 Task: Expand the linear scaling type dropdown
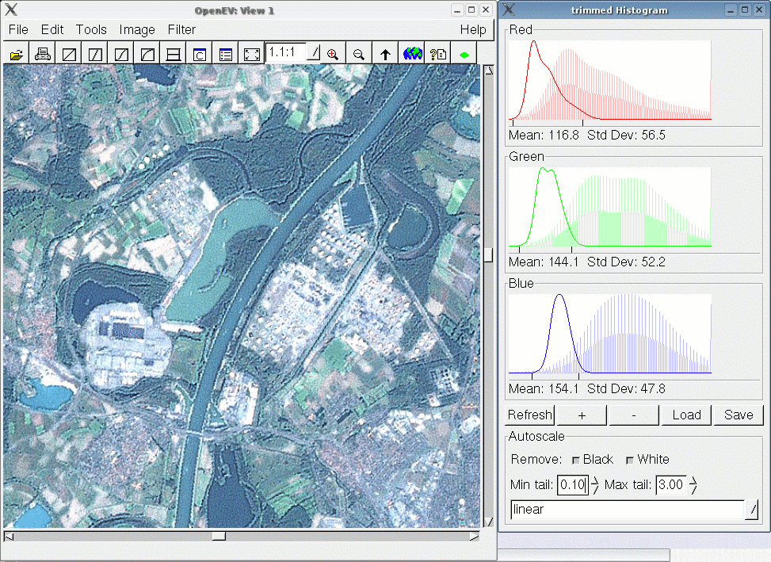(752, 510)
